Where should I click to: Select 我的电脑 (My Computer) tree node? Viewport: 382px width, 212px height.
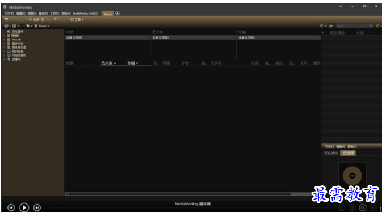(18, 52)
